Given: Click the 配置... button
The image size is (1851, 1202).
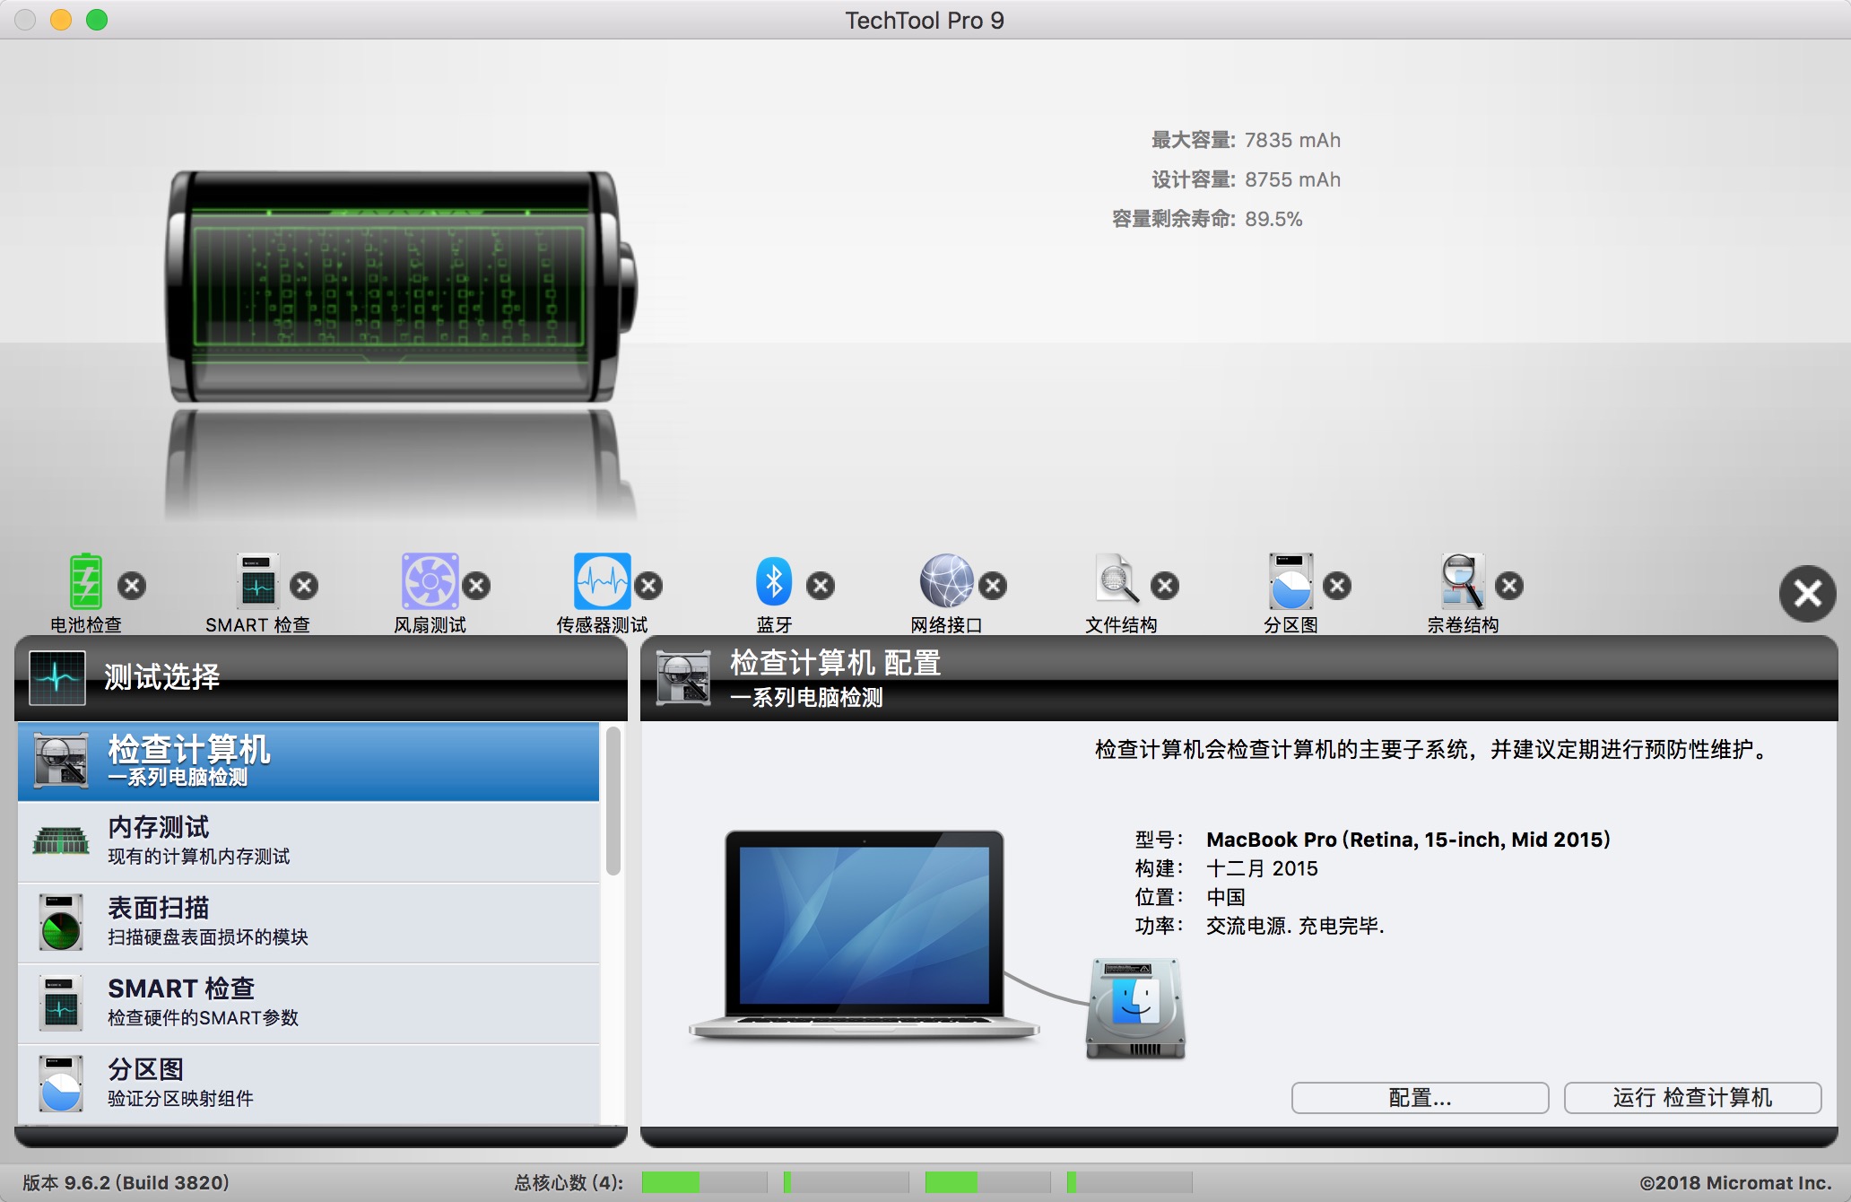Looking at the screenshot, I should coord(1420,1098).
